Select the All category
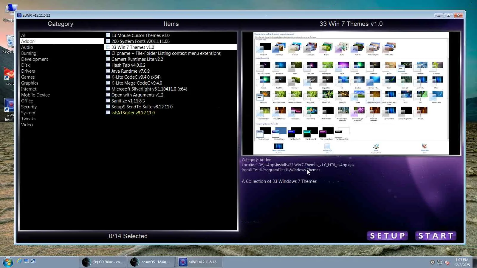Screen dimensions: 477x268 click(62, 35)
